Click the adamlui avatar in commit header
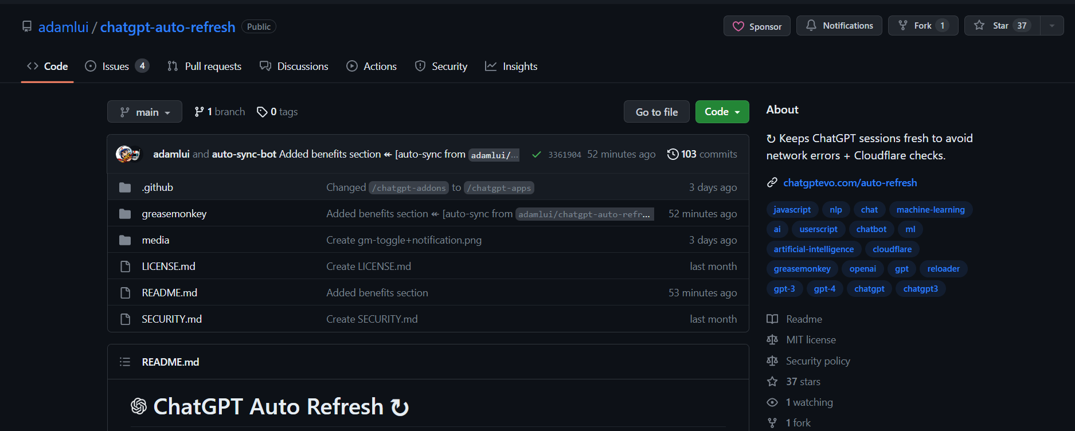1075x431 pixels. pos(124,154)
